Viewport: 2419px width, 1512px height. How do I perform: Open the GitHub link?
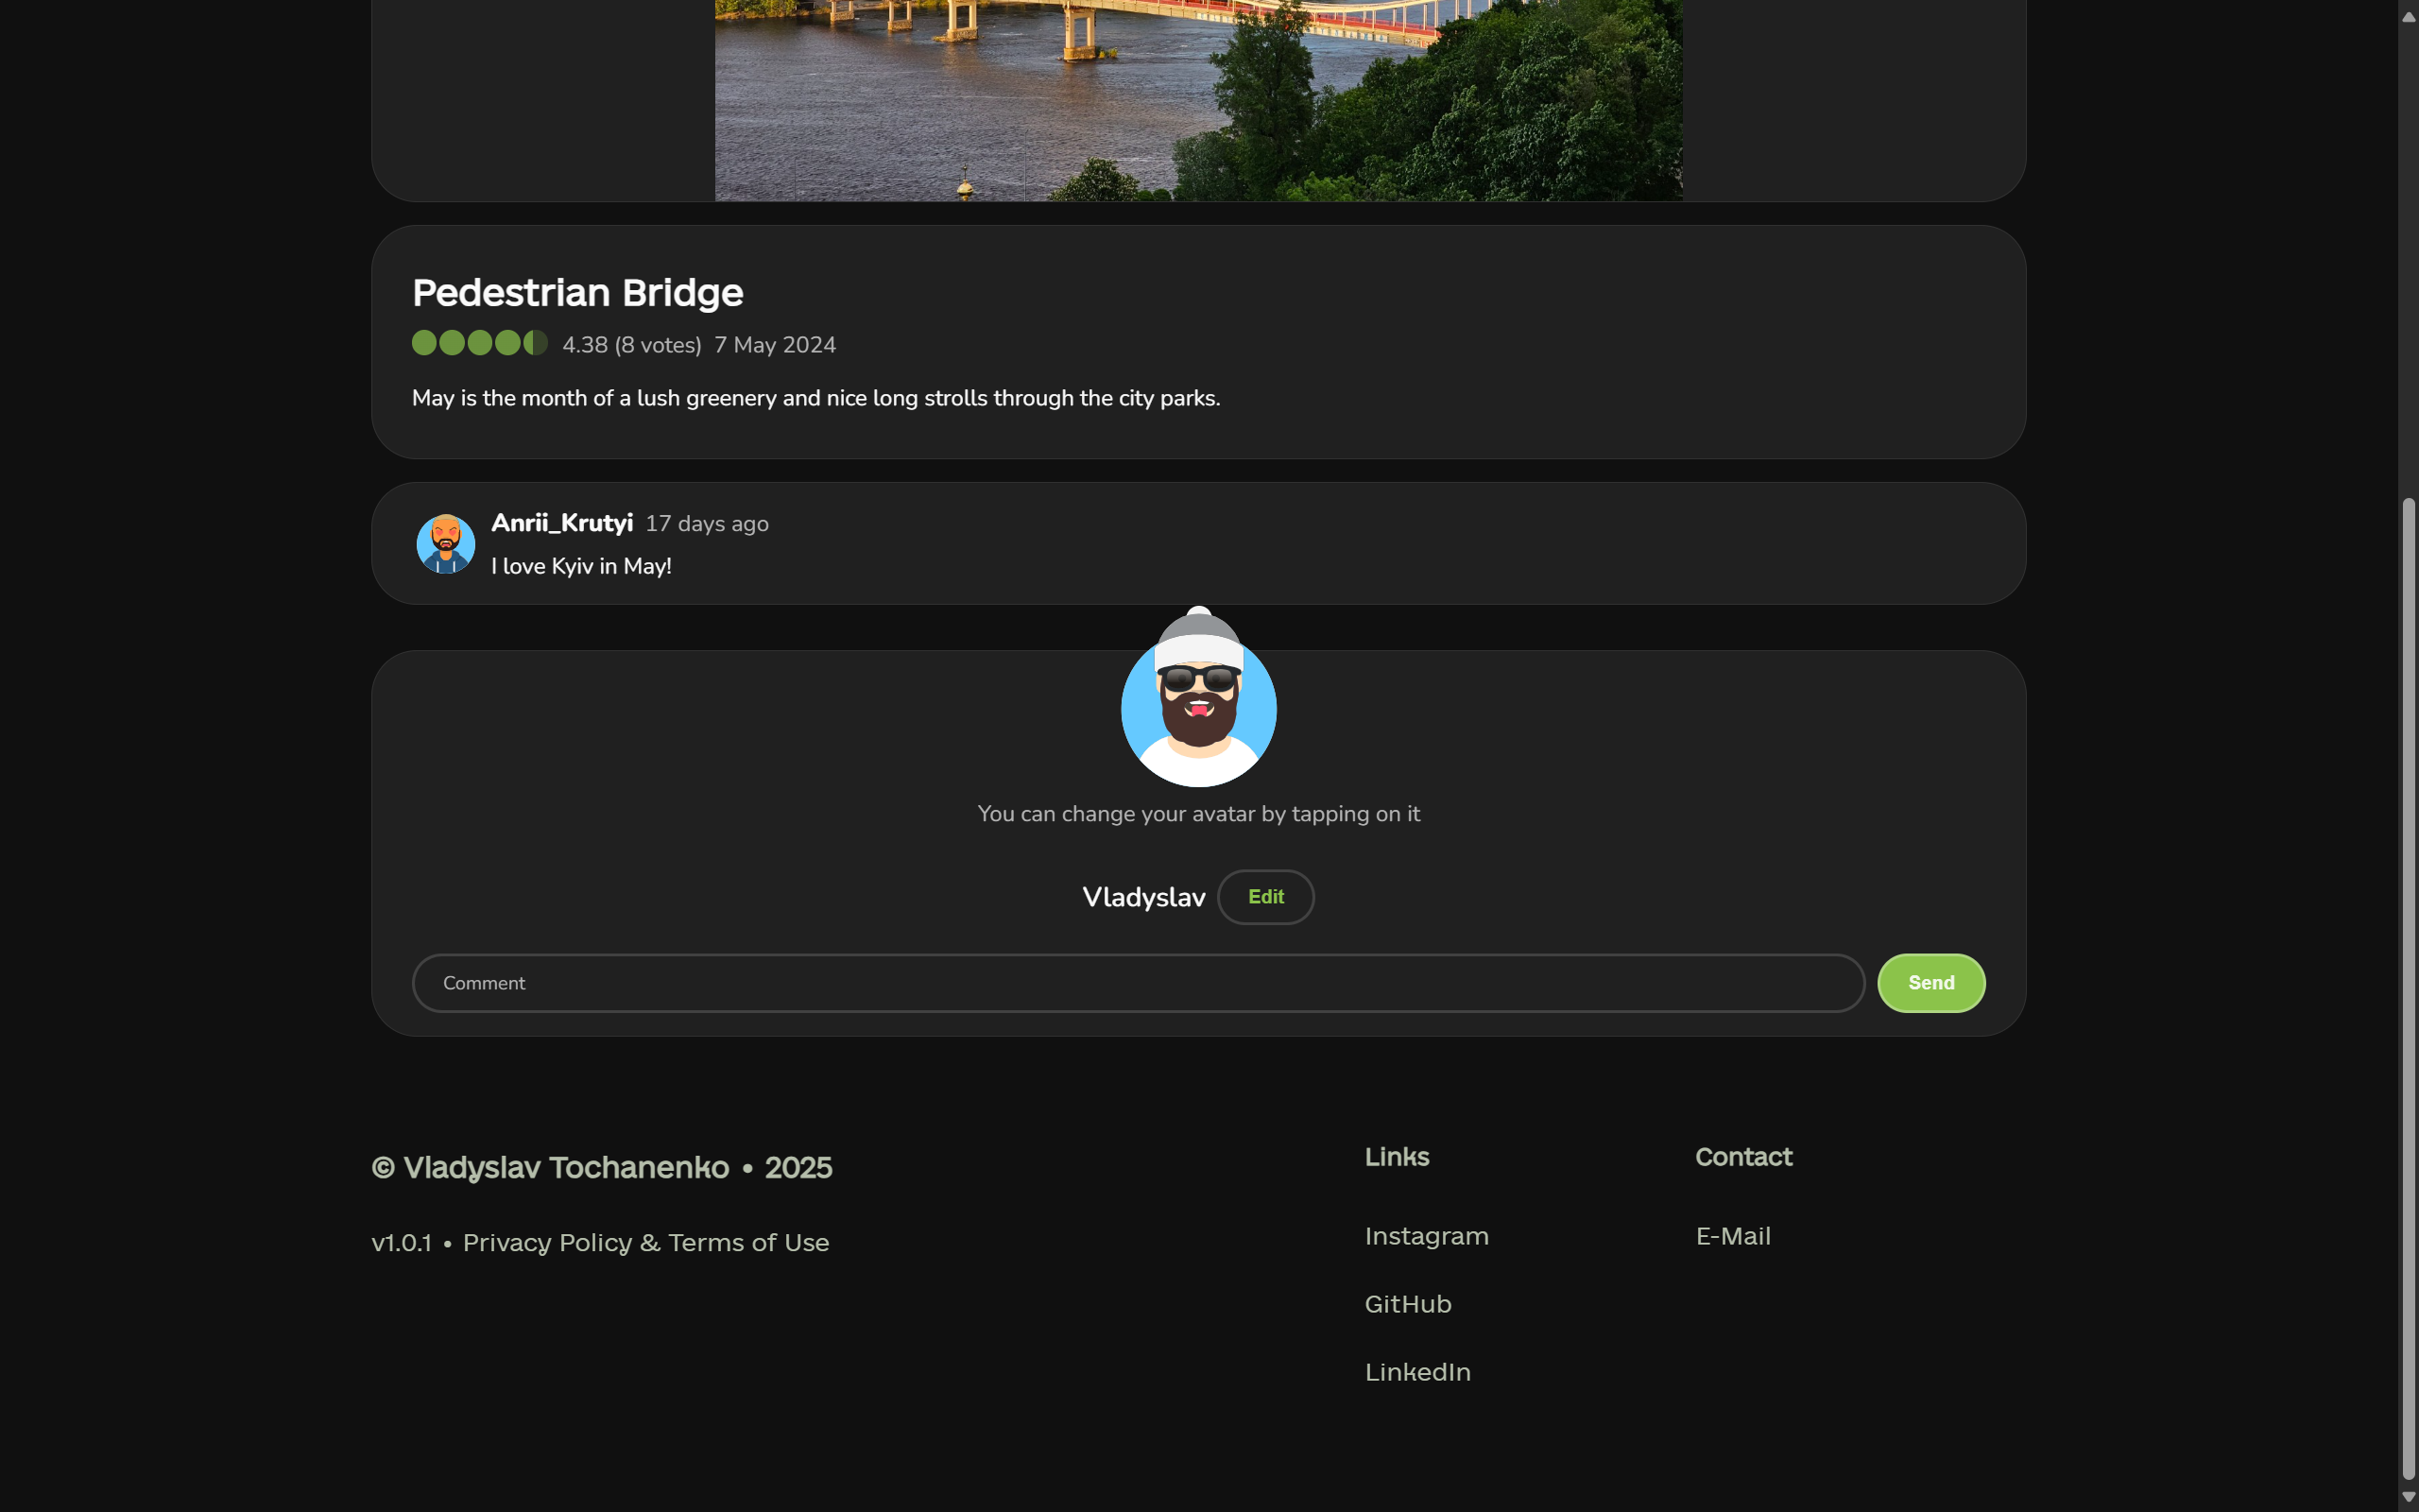pos(1407,1303)
